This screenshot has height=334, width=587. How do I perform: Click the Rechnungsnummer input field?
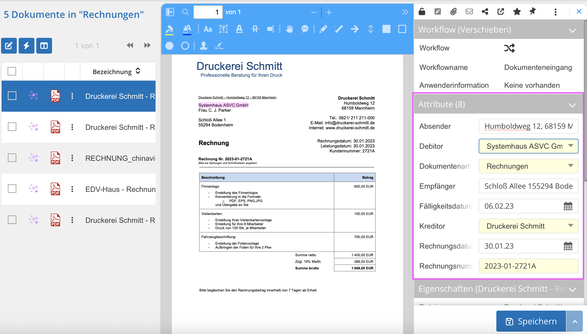click(528, 266)
